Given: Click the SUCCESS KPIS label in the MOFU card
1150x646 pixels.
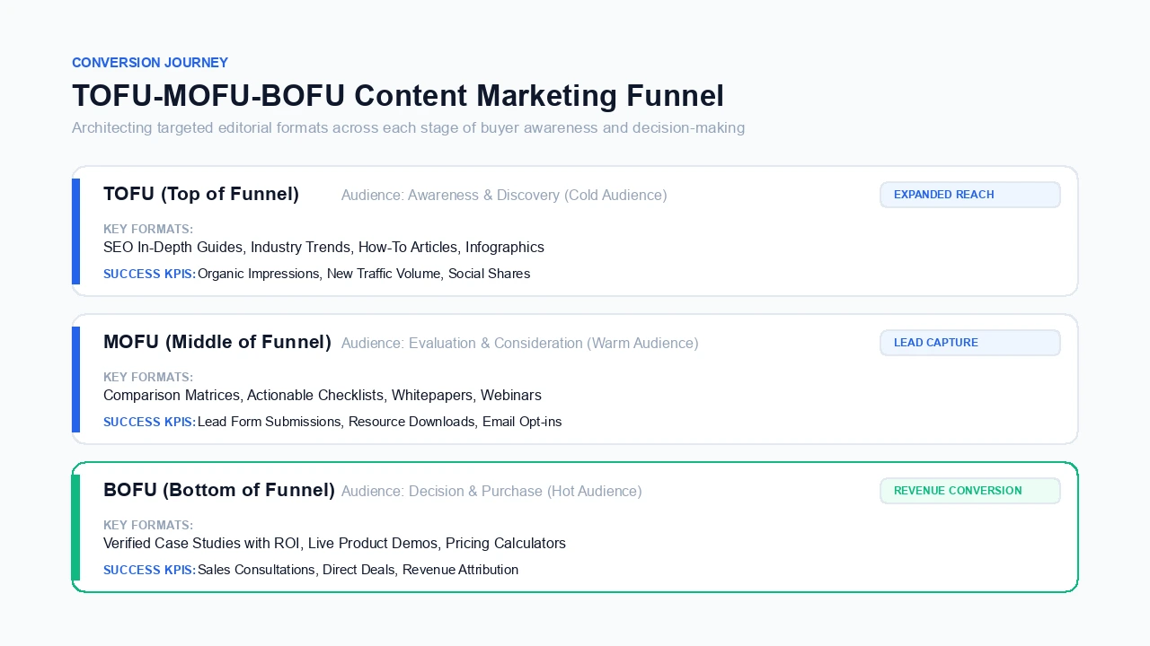Looking at the screenshot, I should (x=150, y=422).
